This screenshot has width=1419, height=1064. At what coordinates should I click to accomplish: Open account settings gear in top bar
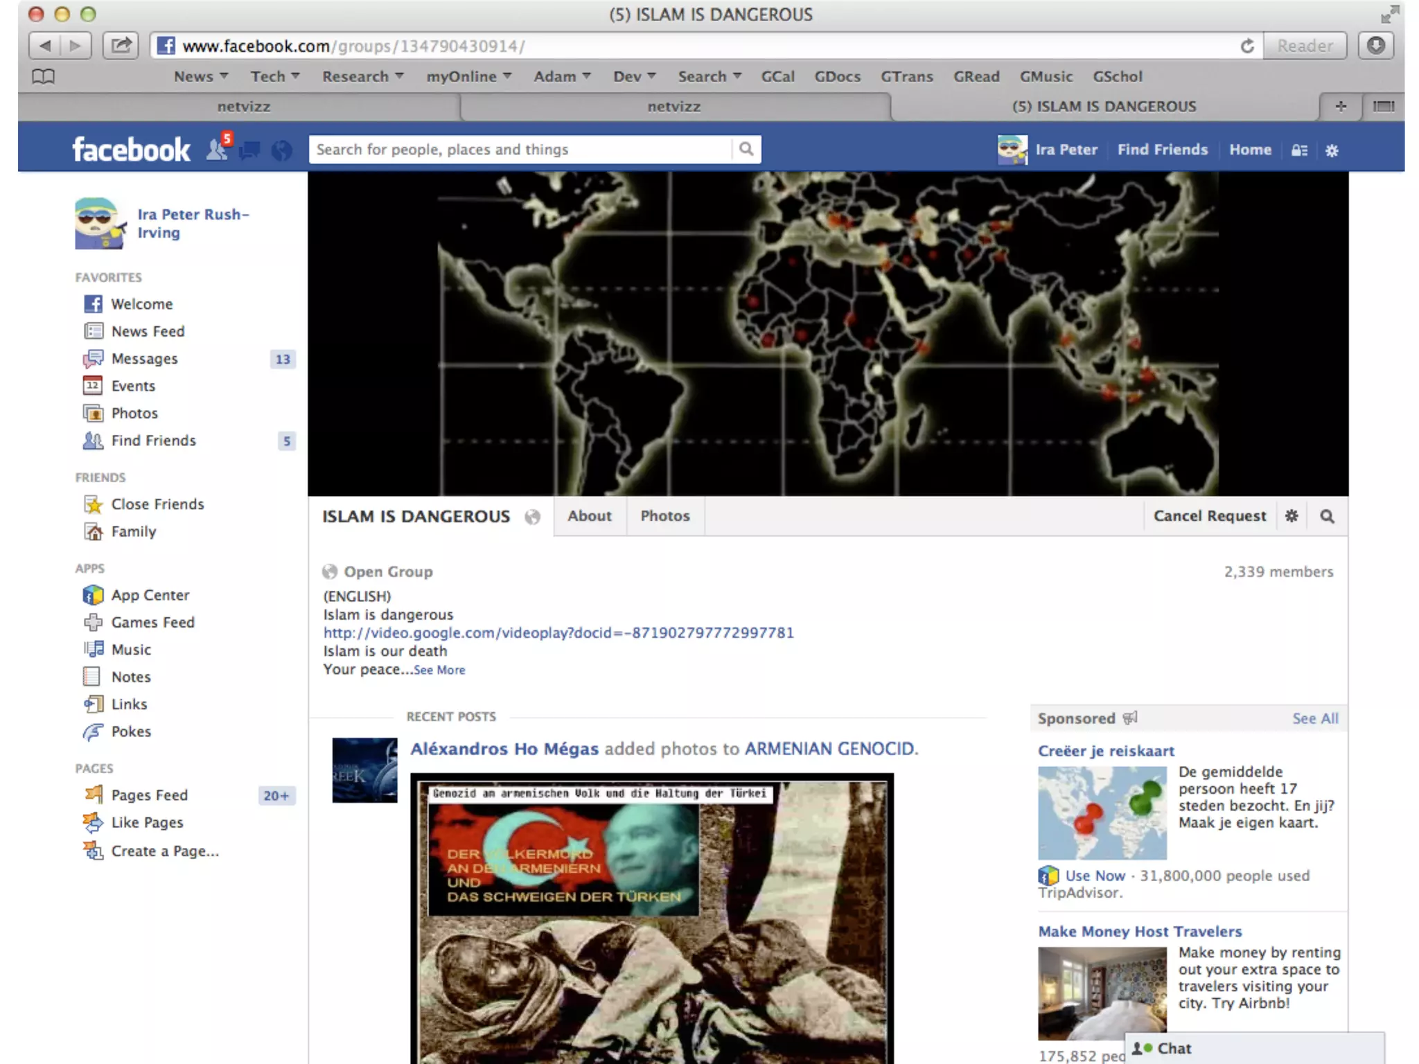(1332, 150)
